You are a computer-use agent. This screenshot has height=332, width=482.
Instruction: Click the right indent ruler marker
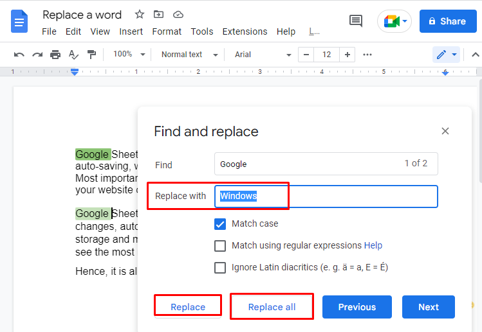point(445,73)
